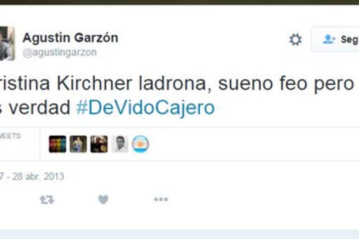Screen dimensions: 359x239
Task: Open first retweeter's dark colorful avatar
Action: point(57,144)
